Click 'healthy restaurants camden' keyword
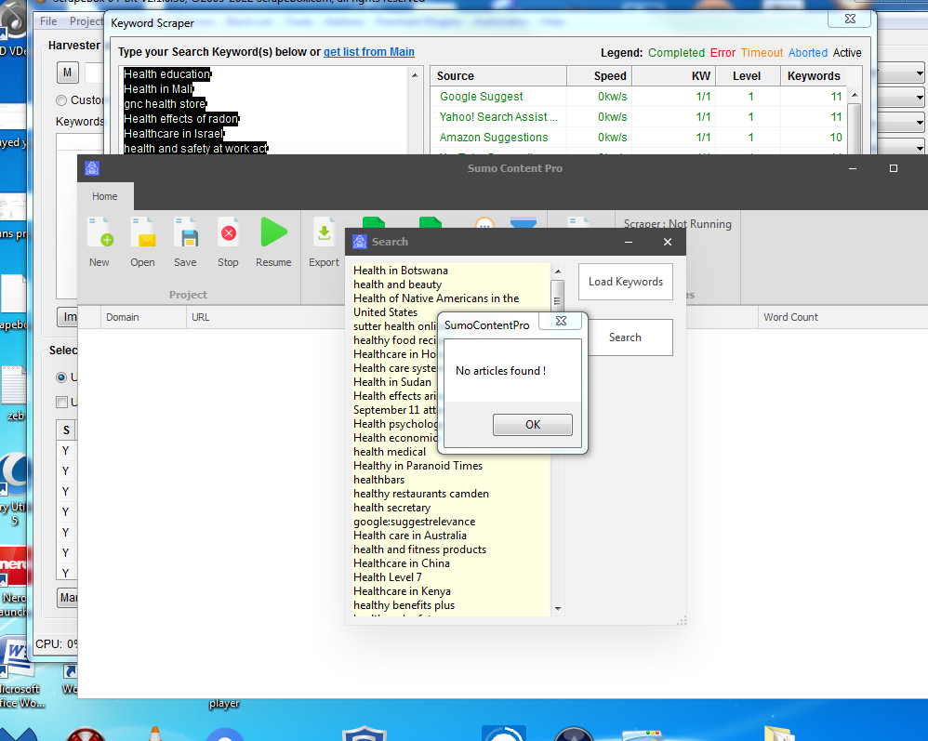This screenshot has width=928, height=741. (421, 494)
